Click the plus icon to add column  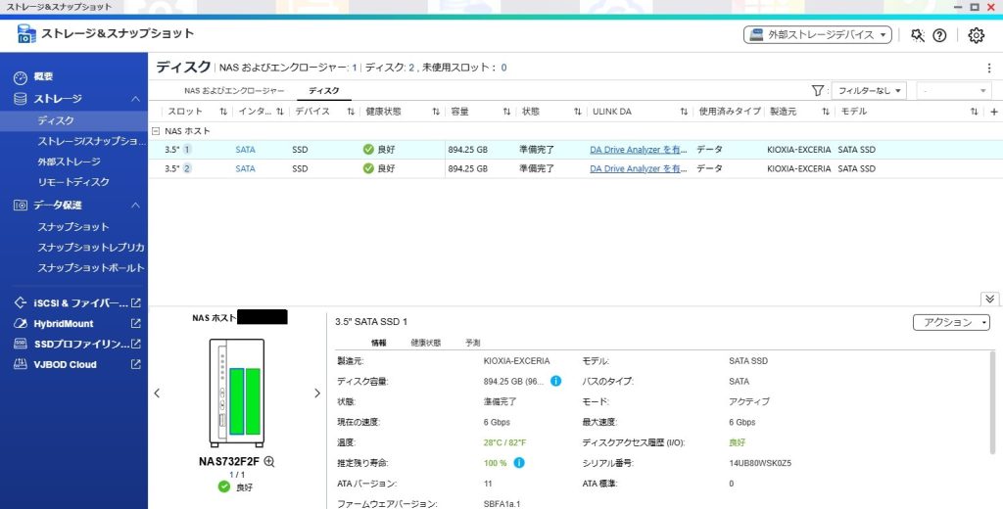993,112
